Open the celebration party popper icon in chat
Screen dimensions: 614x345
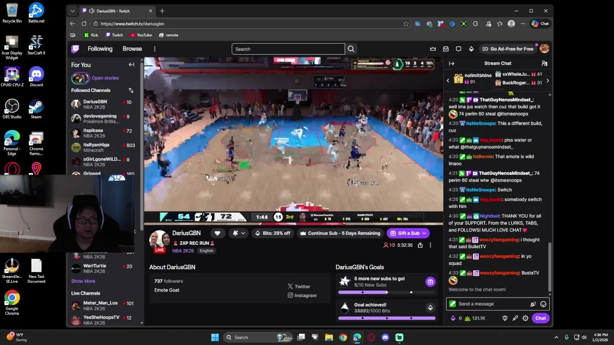click(533, 304)
